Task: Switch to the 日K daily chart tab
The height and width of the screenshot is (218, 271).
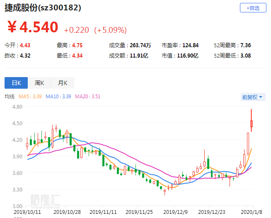Action: click(16, 83)
